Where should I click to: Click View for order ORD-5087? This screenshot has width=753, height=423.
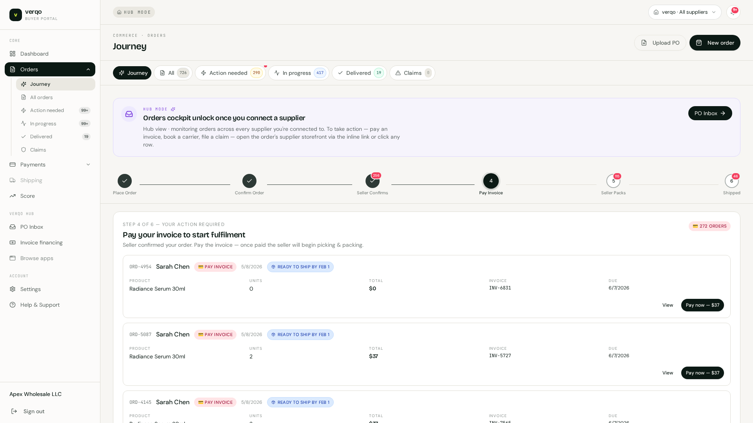[668, 373]
